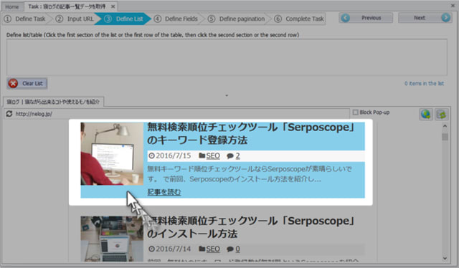Click the 2016/7/14 date text
The image size is (459, 268).
click(x=173, y=249)
